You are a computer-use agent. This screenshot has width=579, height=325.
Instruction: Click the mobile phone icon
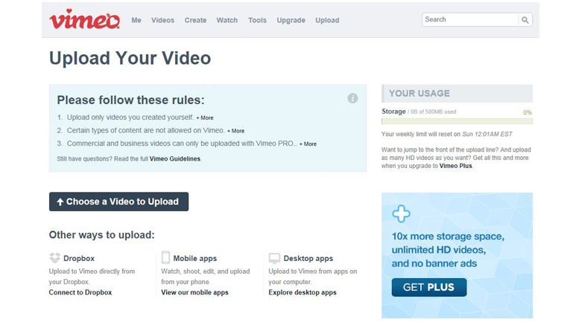165,257
